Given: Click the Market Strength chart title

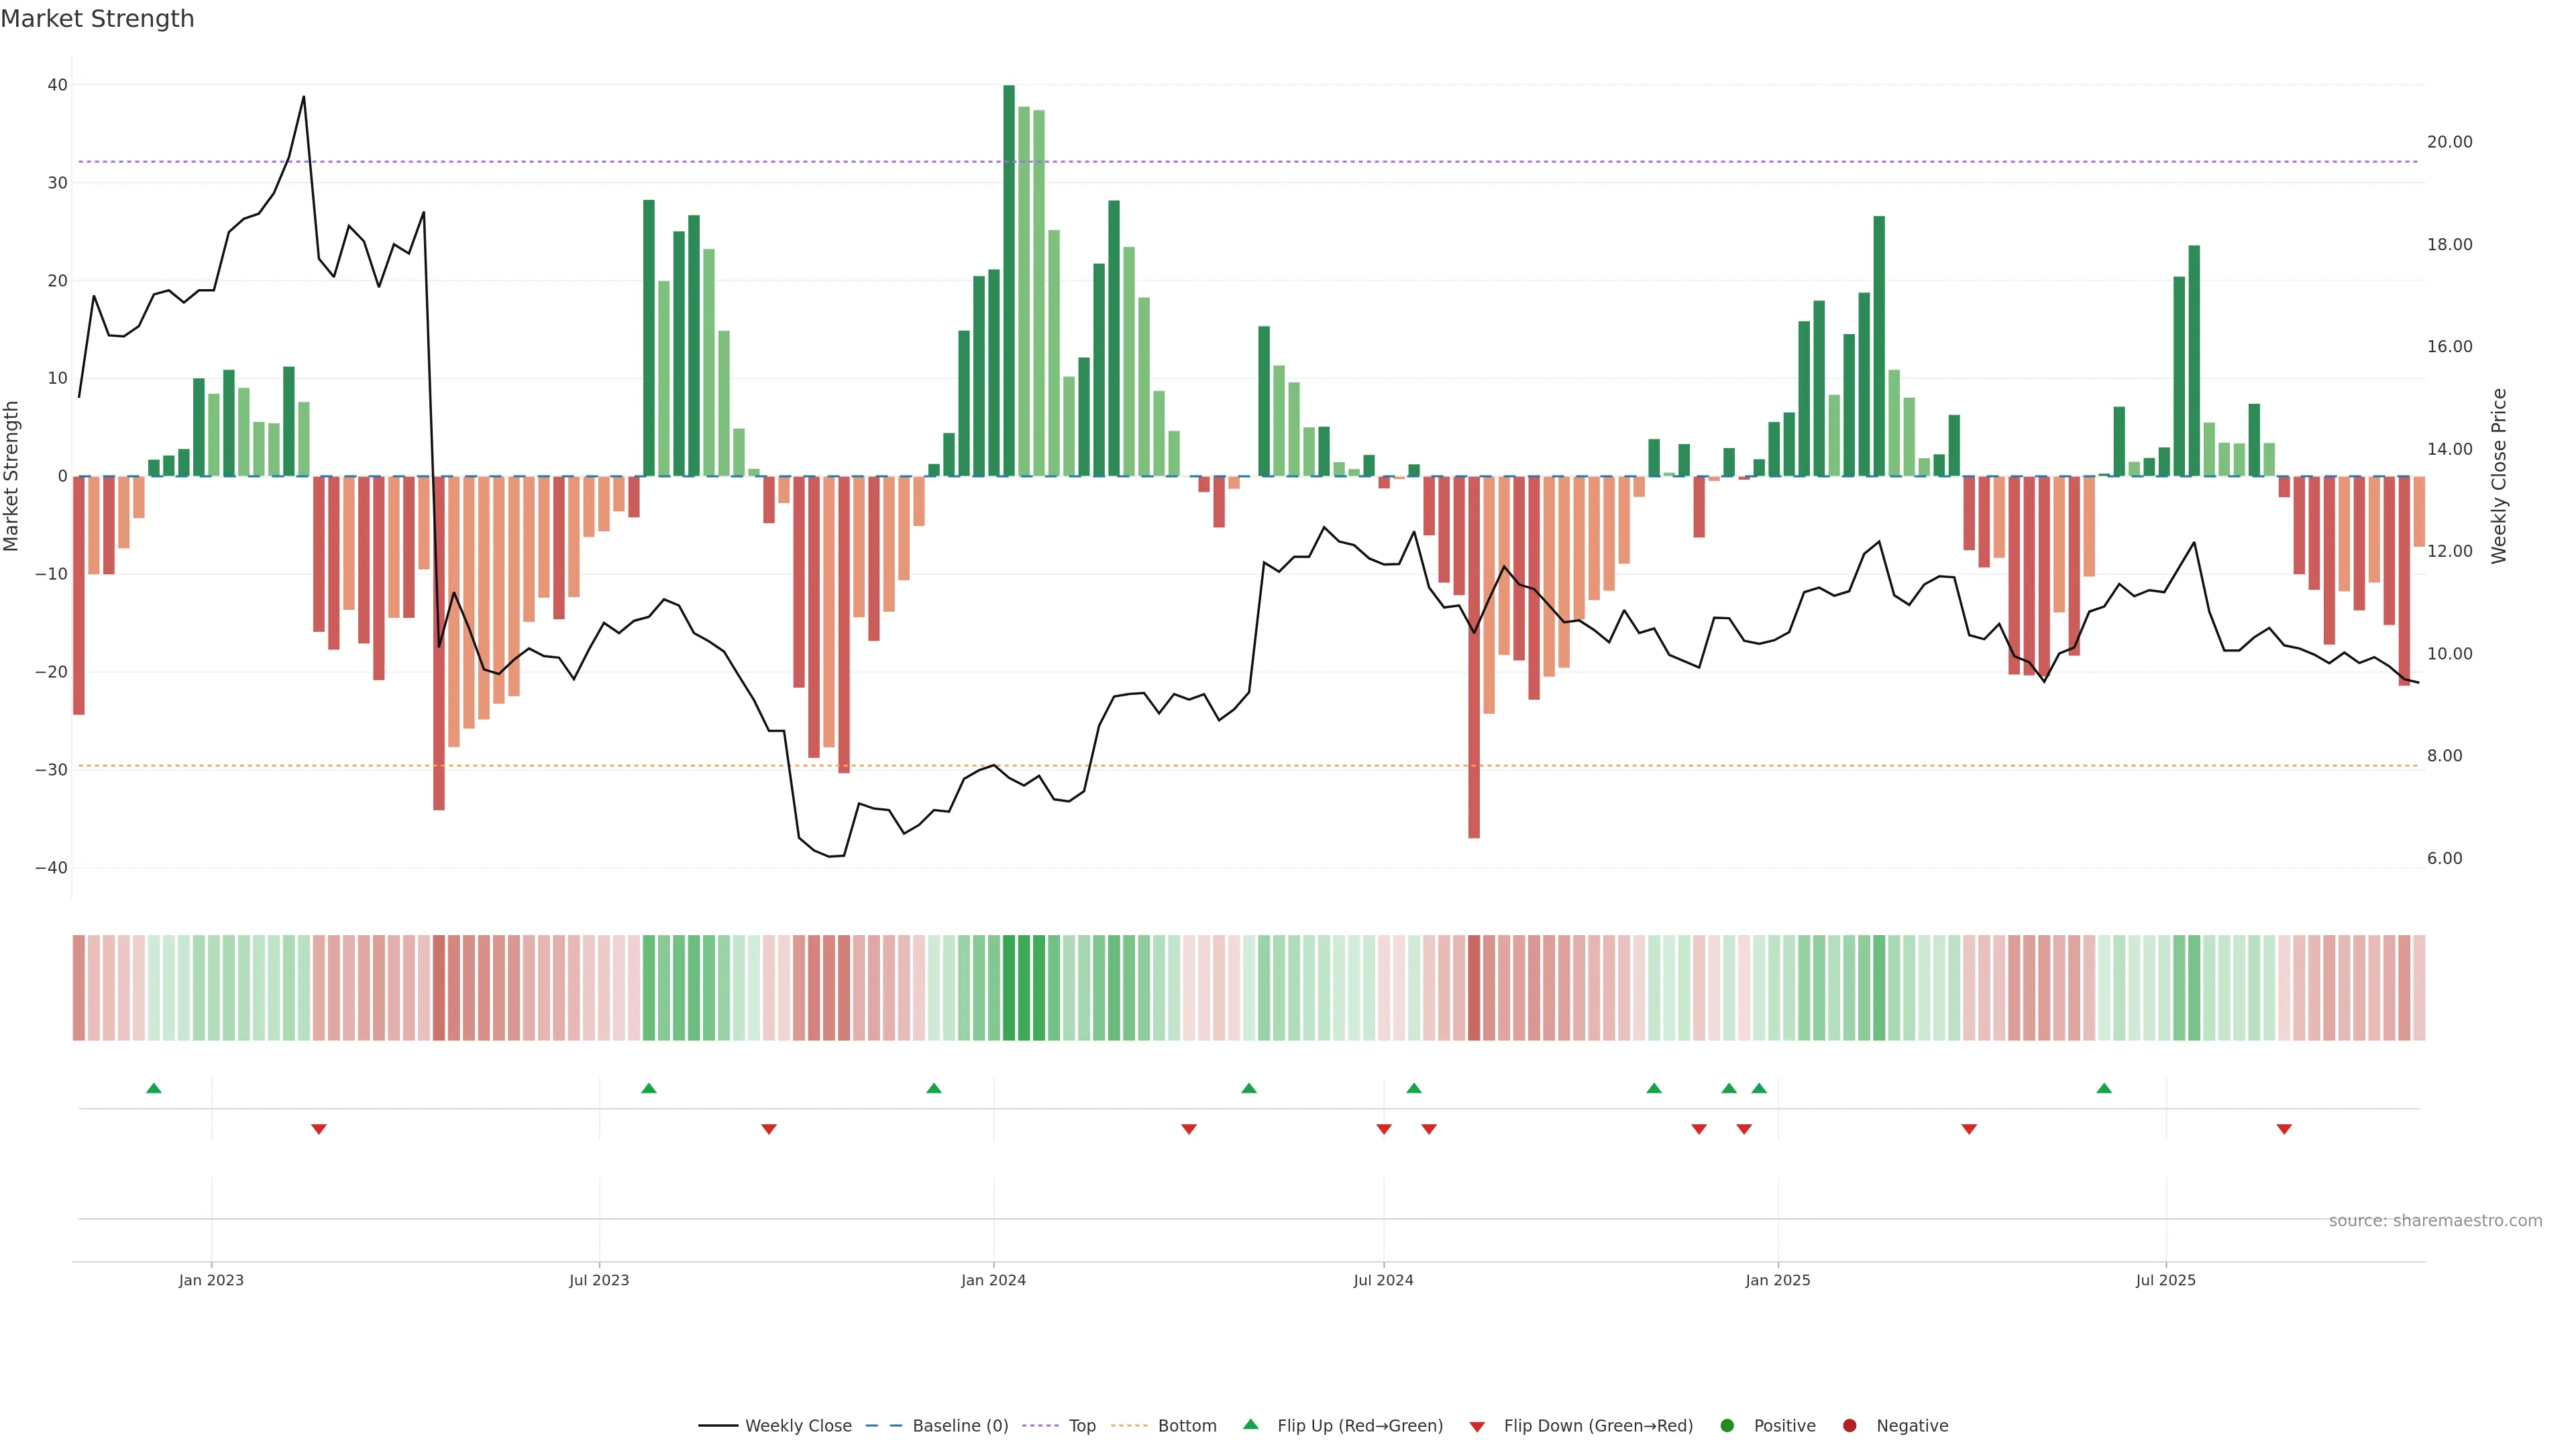Looking at the screenshot, I should click(x=97, y=19).
